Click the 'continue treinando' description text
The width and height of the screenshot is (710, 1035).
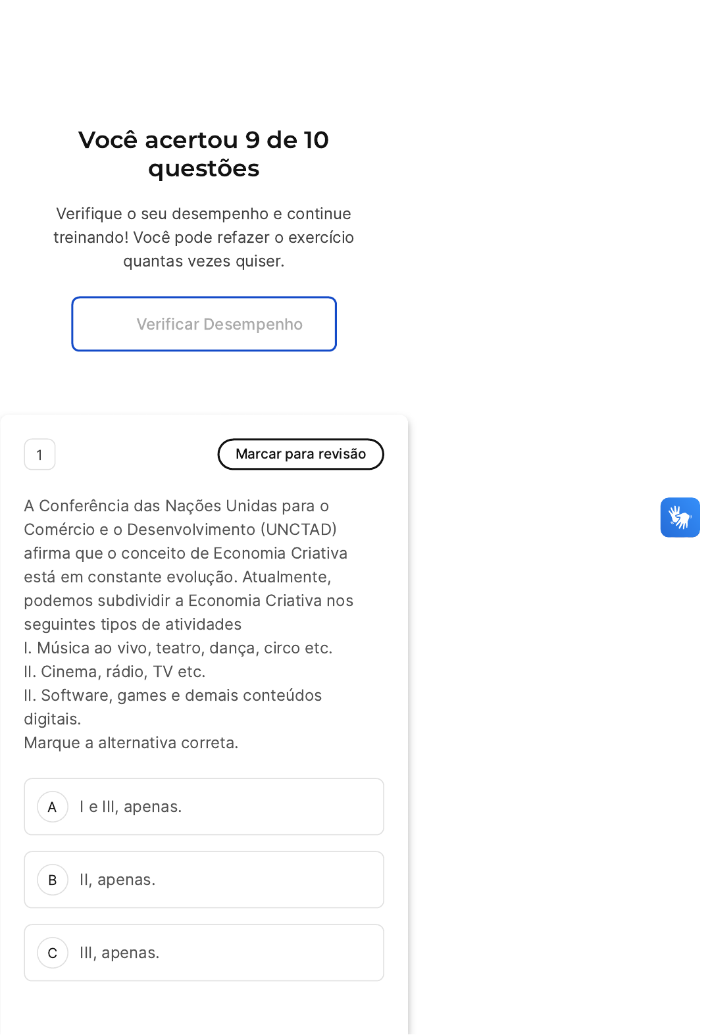[x=203, y=226]
